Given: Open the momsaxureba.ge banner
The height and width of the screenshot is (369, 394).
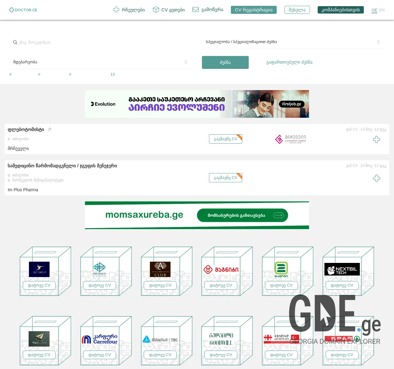Looking at the screenshot, I should click(197, 215).
